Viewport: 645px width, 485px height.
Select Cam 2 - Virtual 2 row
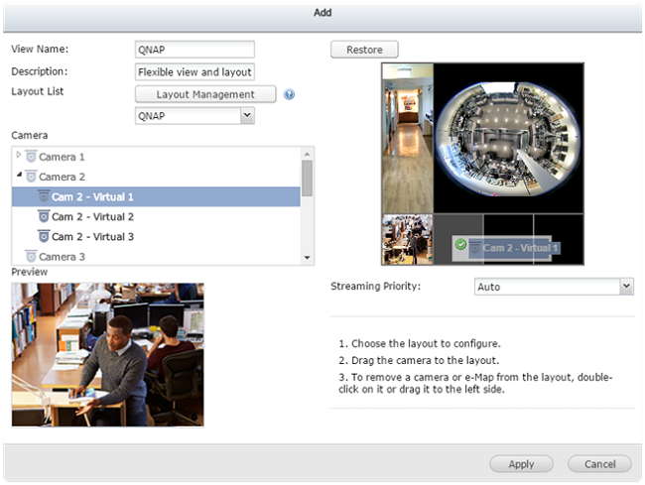(157, 216)
